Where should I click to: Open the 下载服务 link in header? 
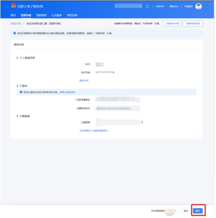coord(188,6)
